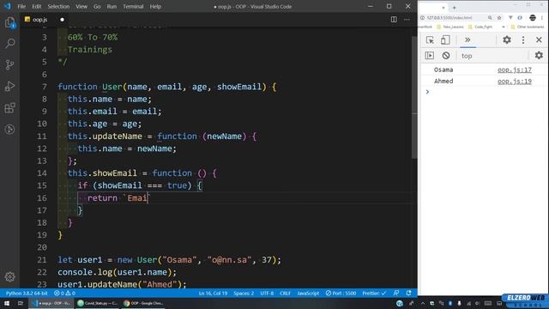
Task: Open the Run and Debug view
Action: 9,86
